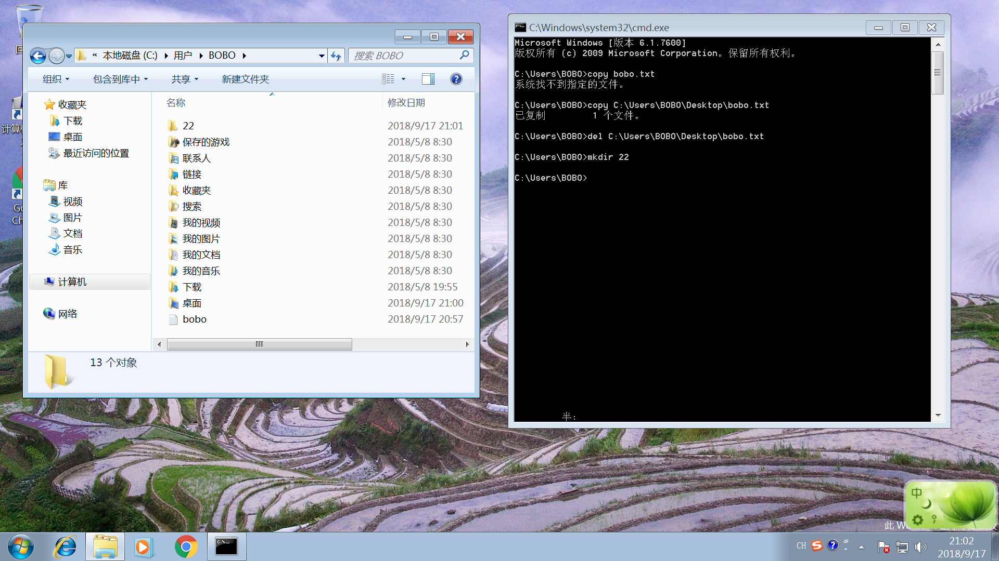Click the Explorer Back navigation arrow
This screenshot has width=999, height=561.
(x=38, y=56)
